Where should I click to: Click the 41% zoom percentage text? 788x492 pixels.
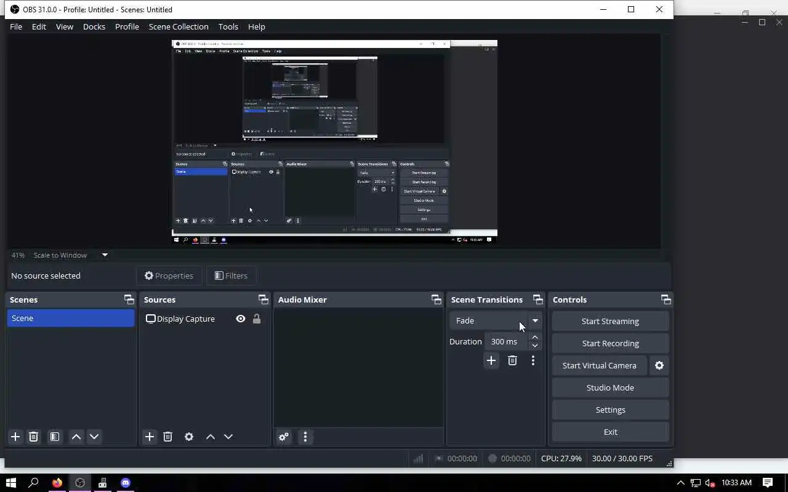(x=18, y=255)
